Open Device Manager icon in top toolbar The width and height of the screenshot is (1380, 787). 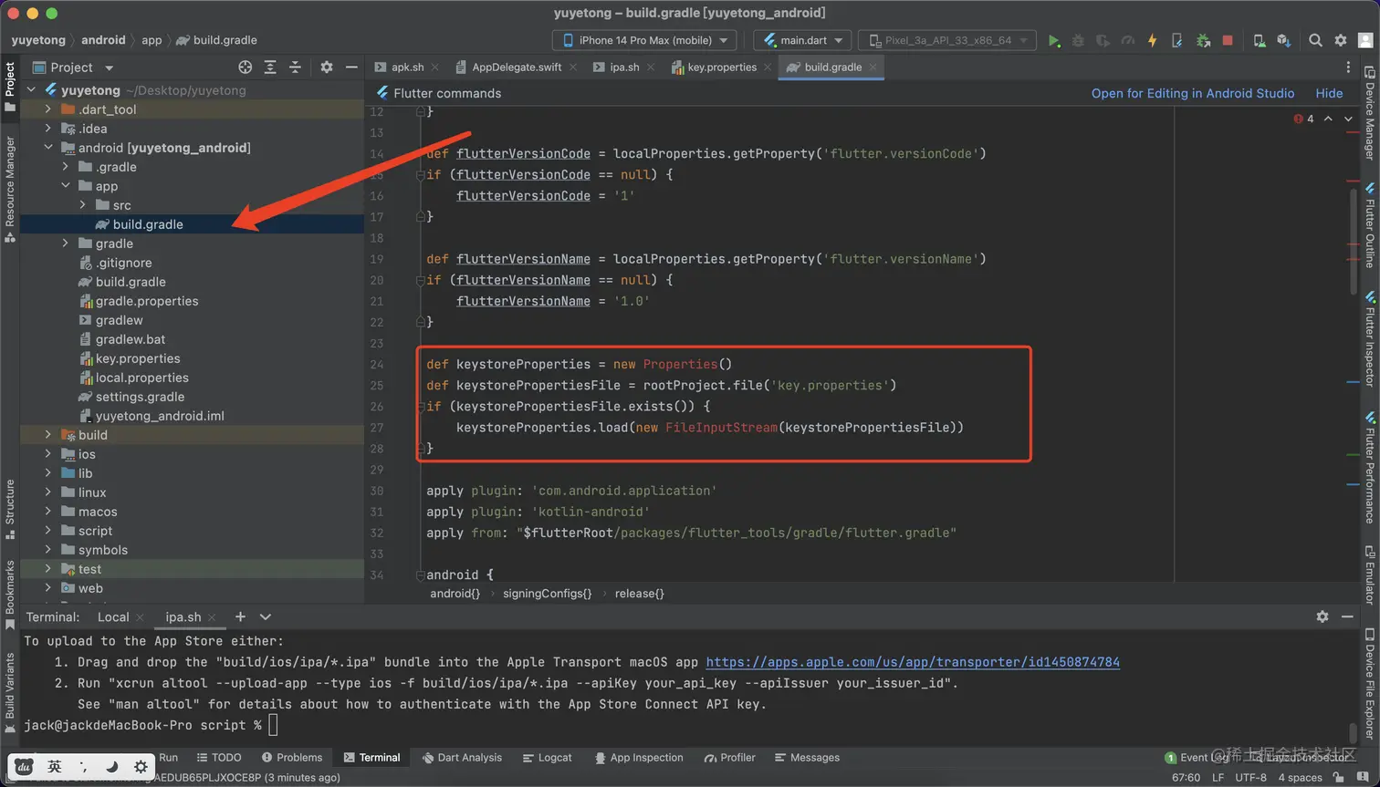tap(1259, 40)
